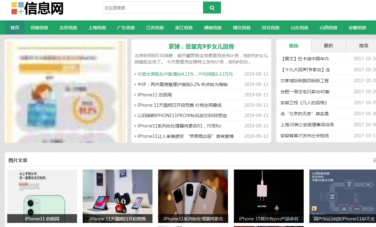Open the 安徽信息 section
The height and width of the screenshot is (227, 376).
357,27
